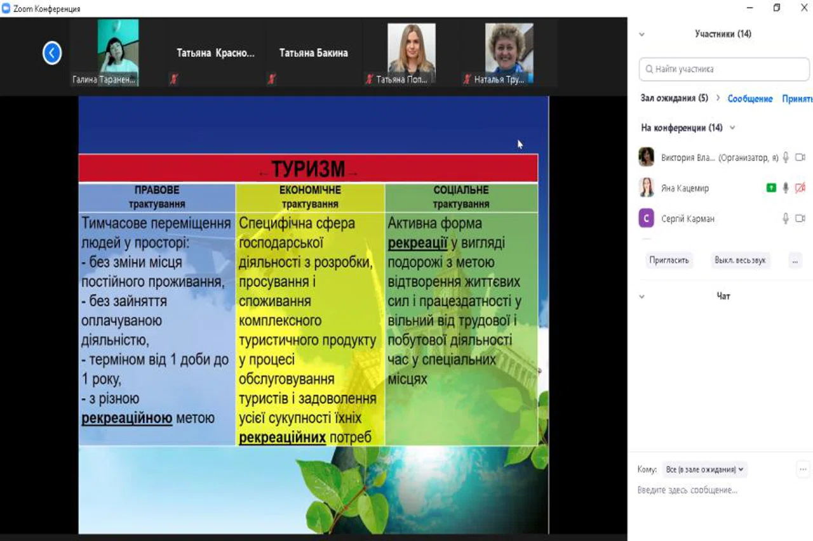
Task: Click Зал ожидания (5) label
Action: coord(674,98)
